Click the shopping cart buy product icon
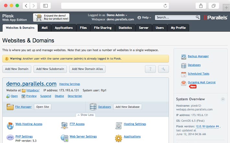 (39, 18)
